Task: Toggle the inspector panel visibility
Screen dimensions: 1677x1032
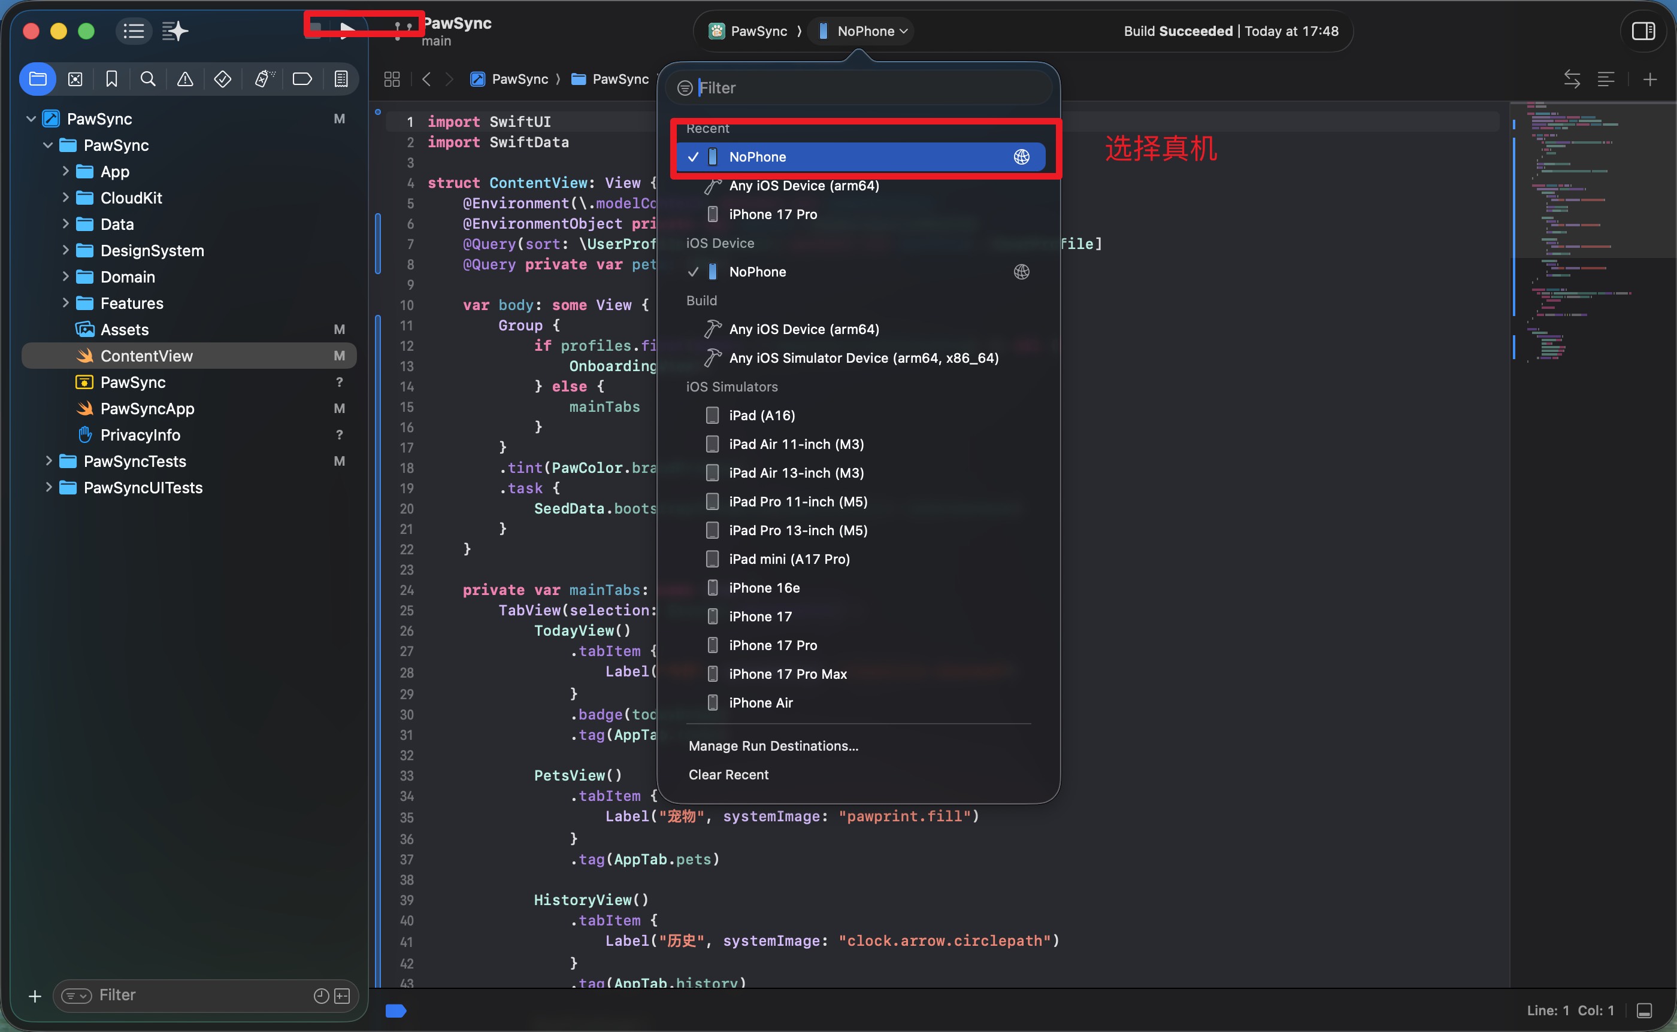Action: pos(1643,31)
